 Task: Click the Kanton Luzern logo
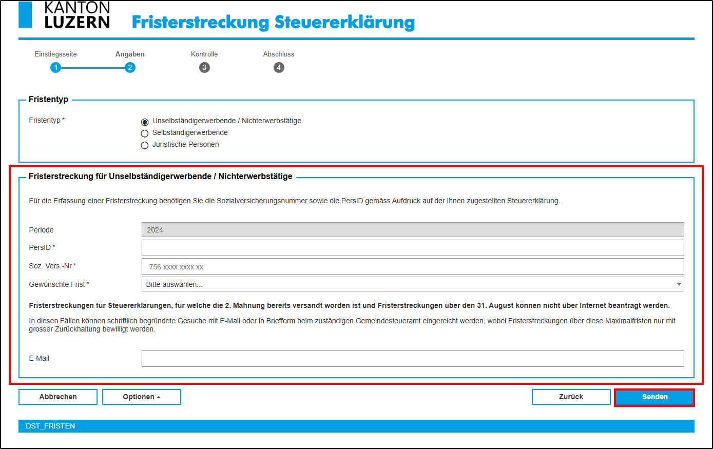64,14
